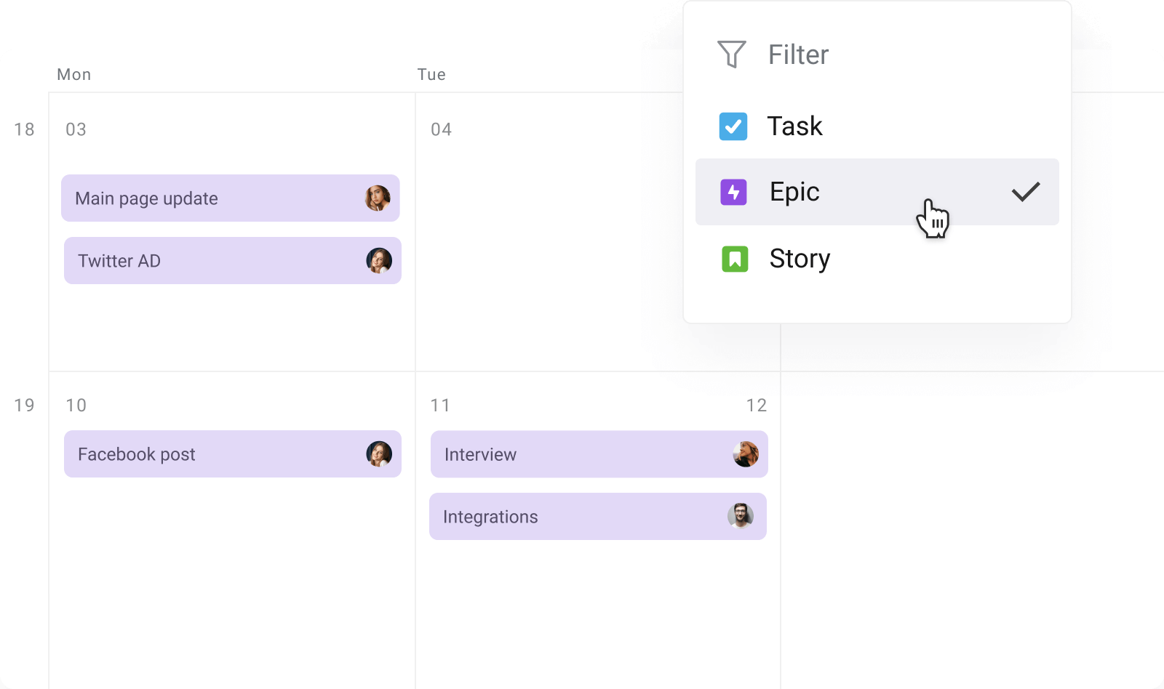Select the purple lightning Epic icon
Viewport: 1164px width, 689px height.
click(x=734, y=192)
